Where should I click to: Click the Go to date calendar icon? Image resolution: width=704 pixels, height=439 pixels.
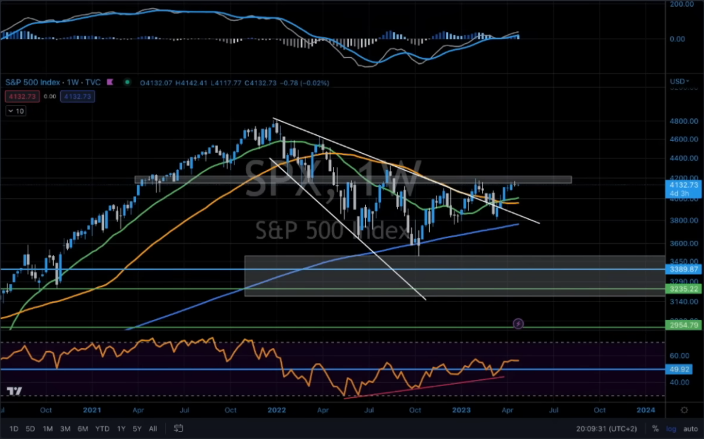tap(178, 429)
